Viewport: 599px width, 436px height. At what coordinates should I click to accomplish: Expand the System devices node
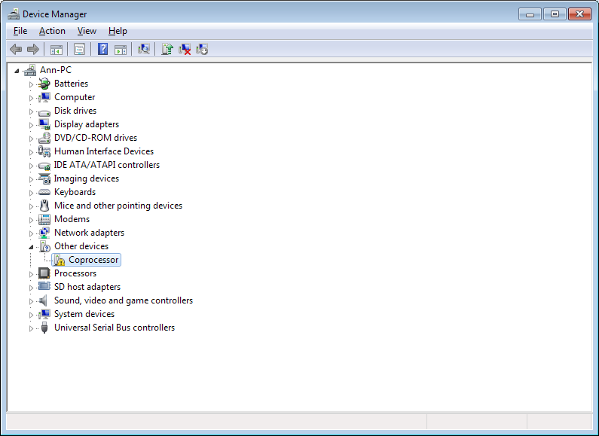32,315
